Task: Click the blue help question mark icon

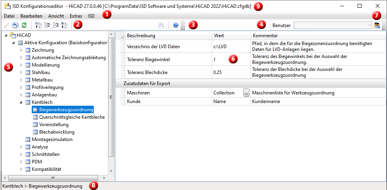Action: [176, 25]
